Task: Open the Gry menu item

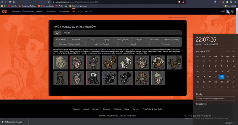Action: tap(73, 11)
